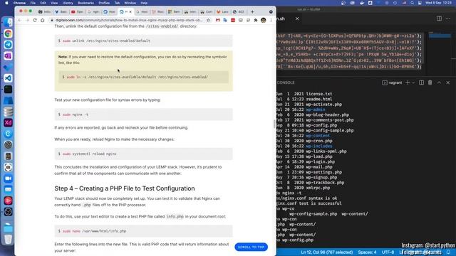Switch to the YouTube tab in Chrome
This screenshot has height=256, width=456.
pyautogui.click(x=77, y=12)
